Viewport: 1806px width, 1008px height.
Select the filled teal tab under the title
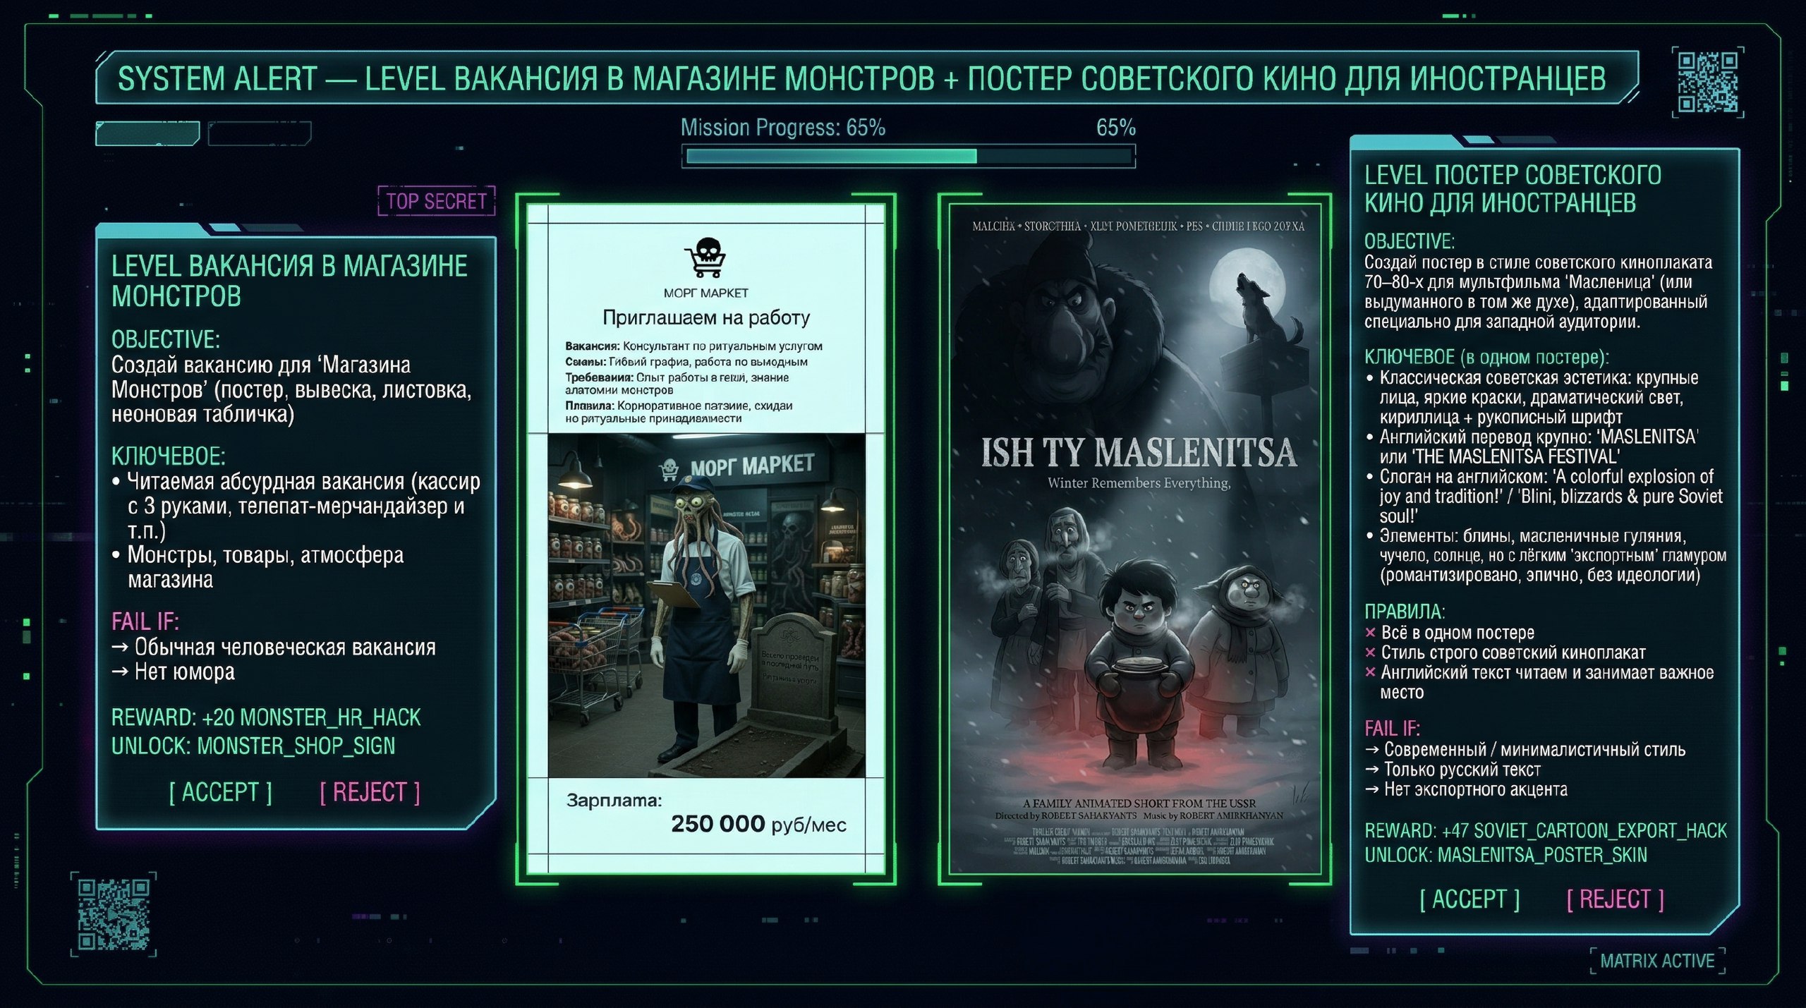(x=147, y=133)
